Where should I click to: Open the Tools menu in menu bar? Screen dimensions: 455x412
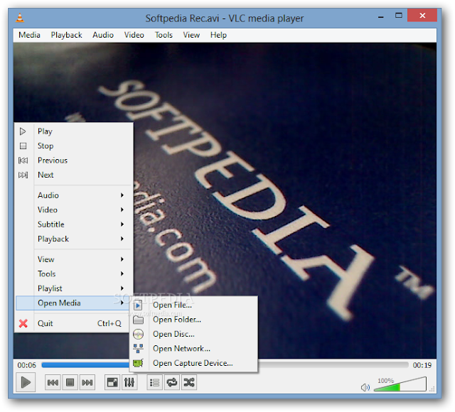pyautogui.click(x=164, y=35)
